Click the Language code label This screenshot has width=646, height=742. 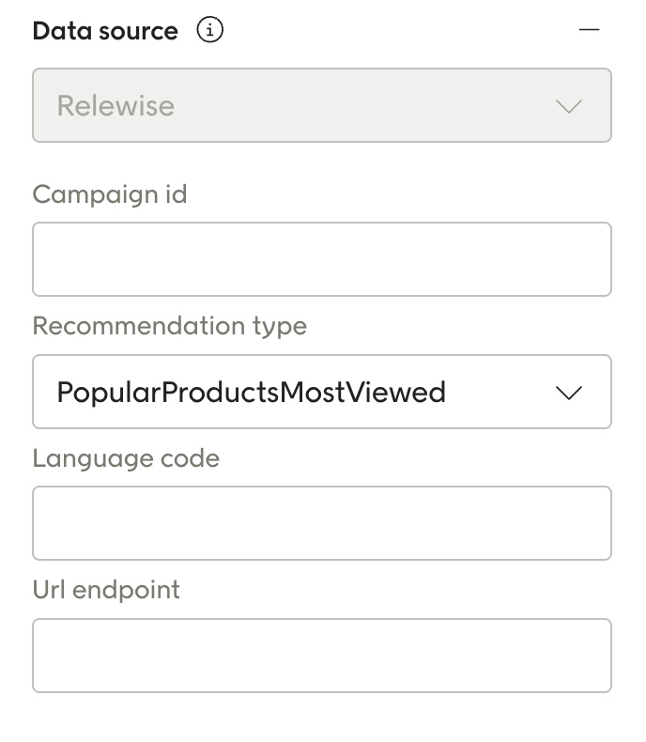[126, 458]
